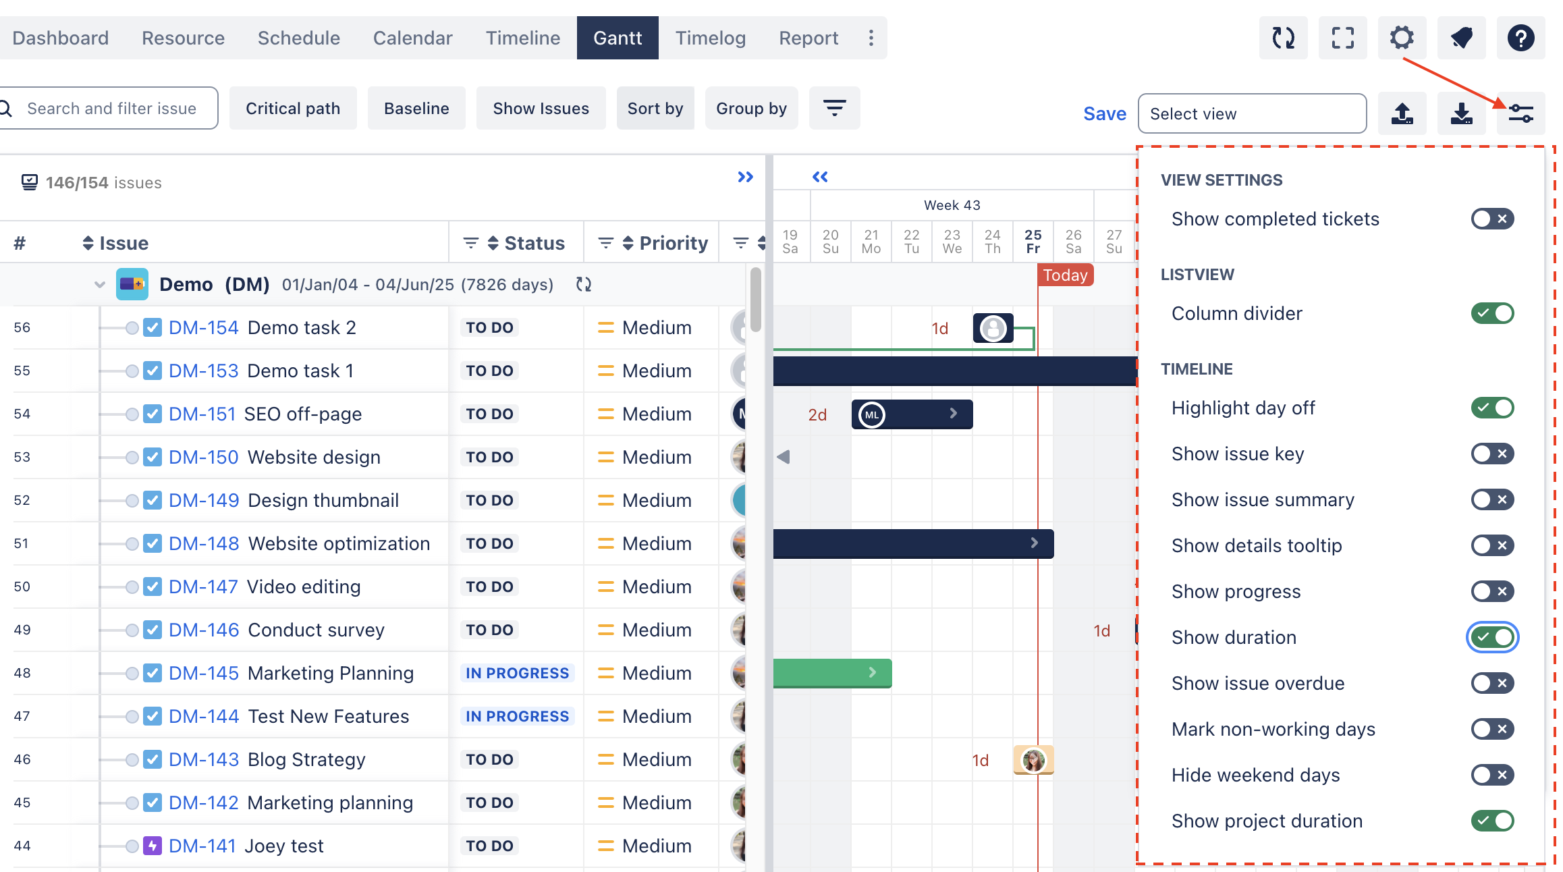Enable Show issue overdue switch
This screenshot has height=872, width=1563.
pos(1492,683)
